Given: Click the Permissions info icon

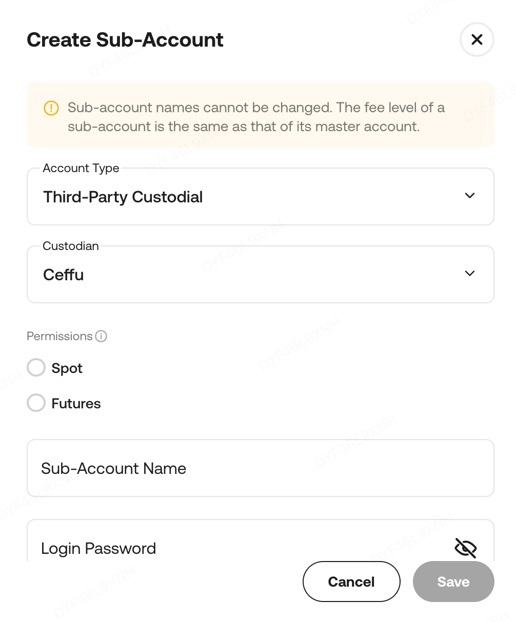Looking at the screenshot, I should point(102,336).
